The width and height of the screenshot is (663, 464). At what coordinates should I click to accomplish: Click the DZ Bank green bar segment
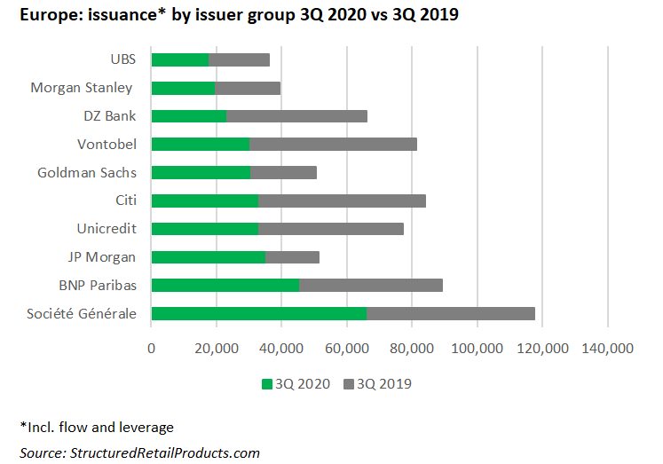tap(189, 116)
